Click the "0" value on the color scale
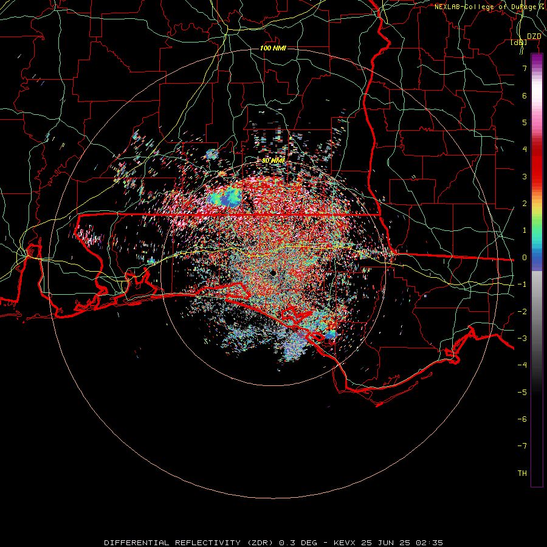The width and height of the screenshot is (547, 547). coord(525,258)
